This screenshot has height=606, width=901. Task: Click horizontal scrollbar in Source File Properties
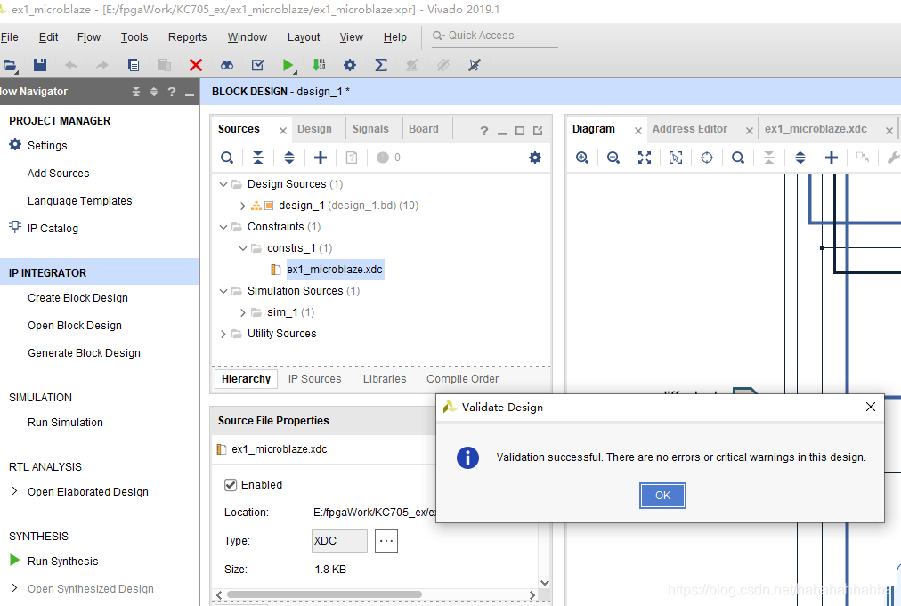point(324,594)
